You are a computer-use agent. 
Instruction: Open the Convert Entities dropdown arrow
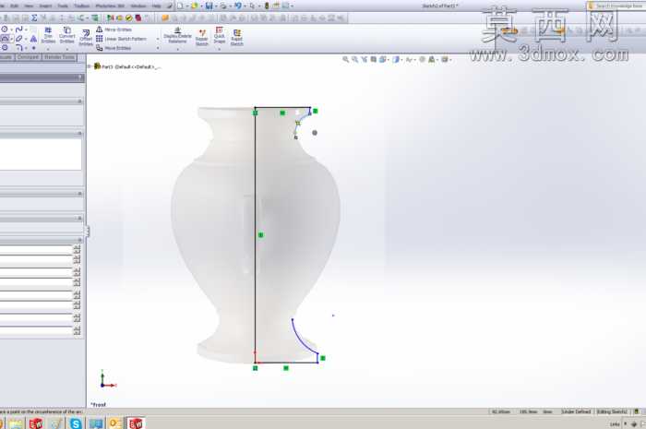[66, 50]
